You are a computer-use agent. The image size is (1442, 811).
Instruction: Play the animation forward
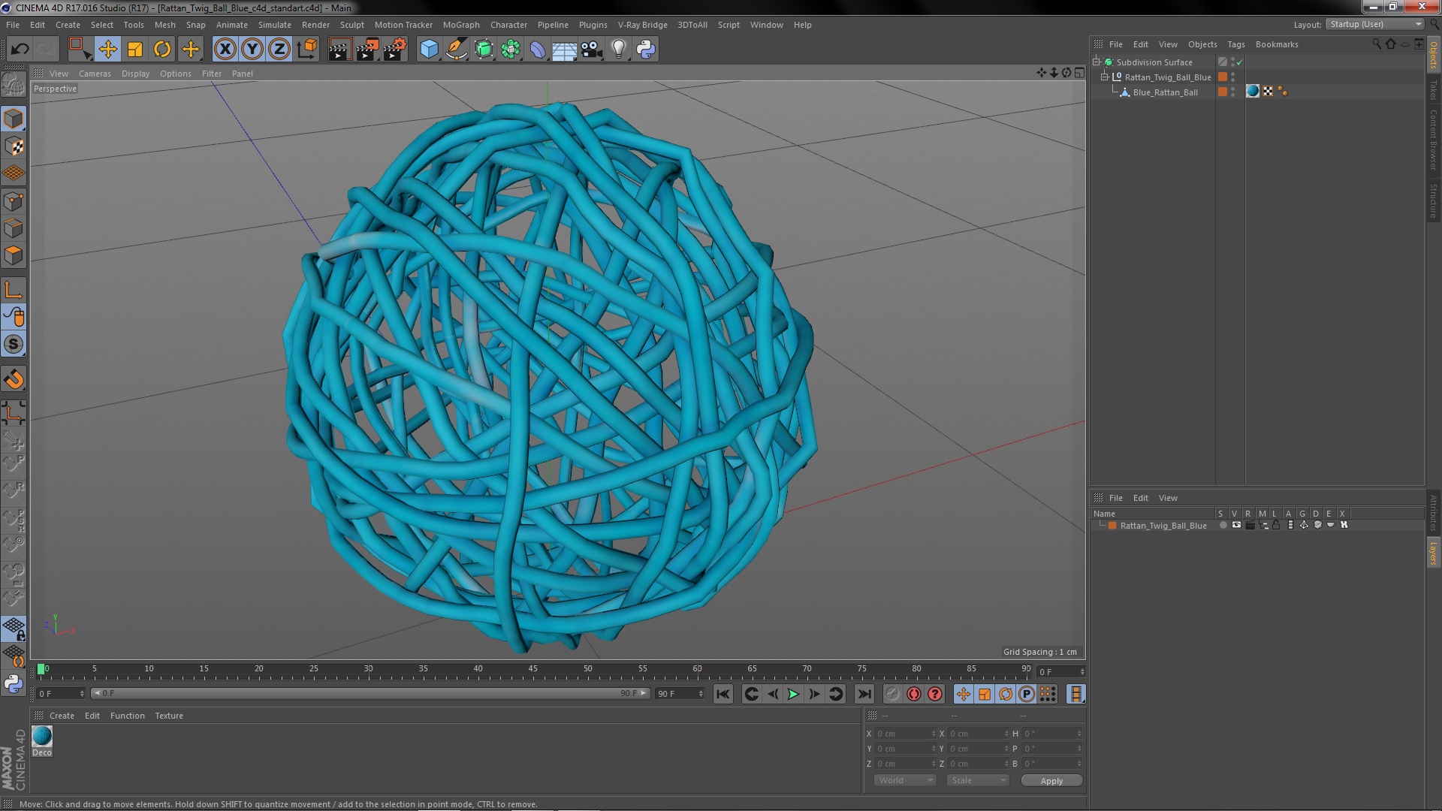pos(793,695)
